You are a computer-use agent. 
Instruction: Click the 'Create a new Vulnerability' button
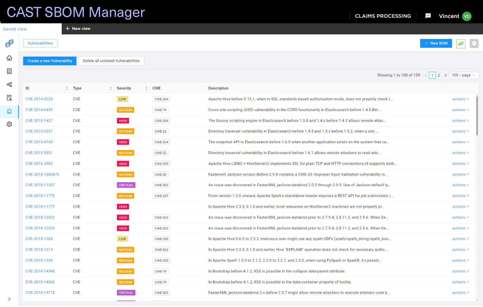(49, 61)
